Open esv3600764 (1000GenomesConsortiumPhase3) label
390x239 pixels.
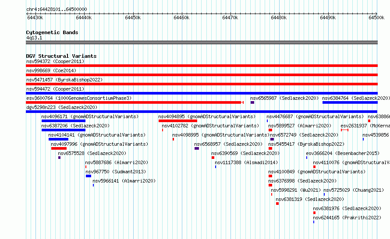(x=79, y=98)
